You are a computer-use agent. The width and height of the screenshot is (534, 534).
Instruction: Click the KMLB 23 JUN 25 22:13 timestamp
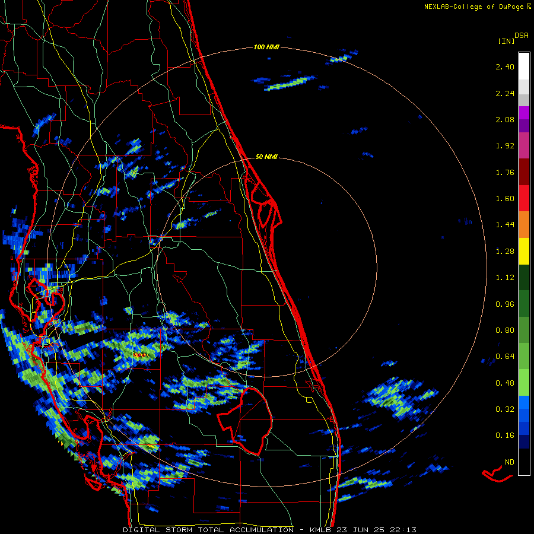[363, 530]
